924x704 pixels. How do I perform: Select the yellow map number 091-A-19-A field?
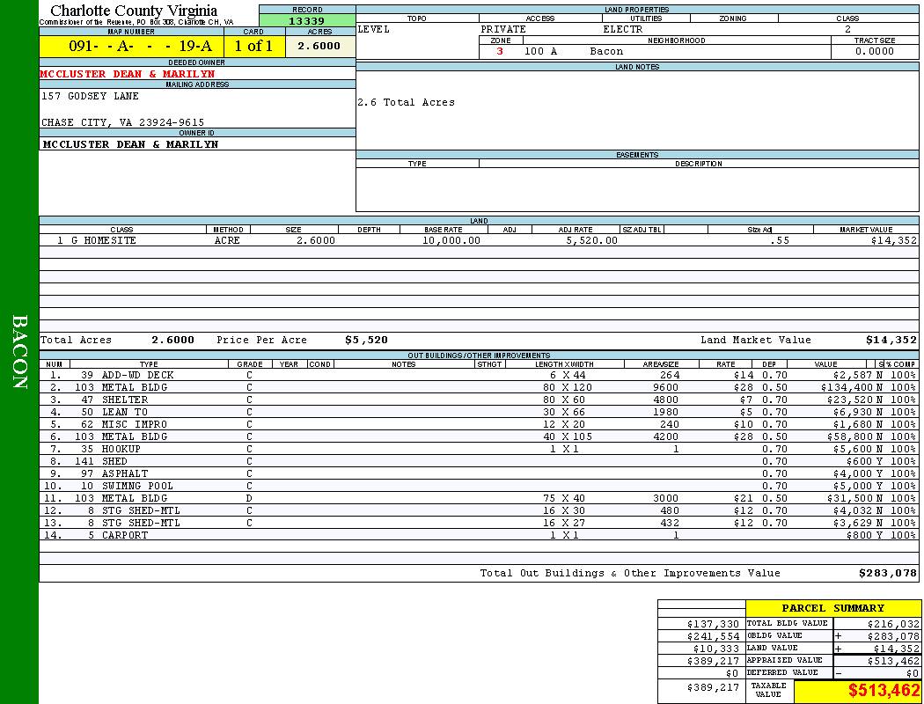pyautogui.click(x=130, y=47)
